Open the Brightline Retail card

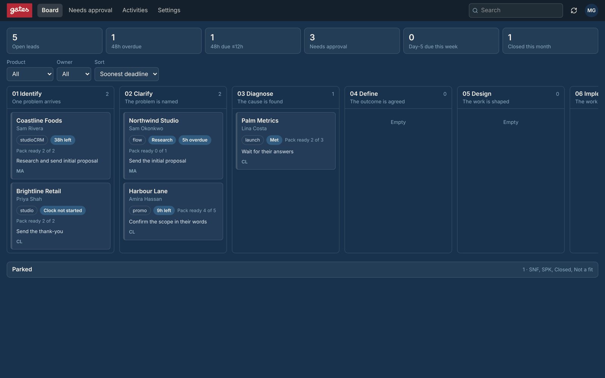tap(60, 216)
